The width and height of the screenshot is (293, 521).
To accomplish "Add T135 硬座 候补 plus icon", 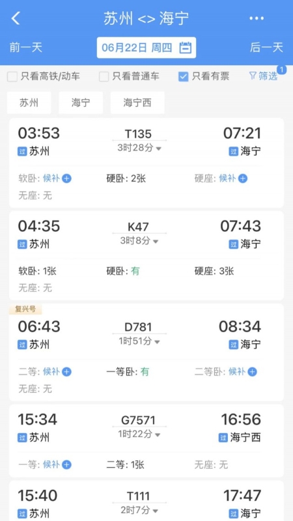I will (243, 178).
